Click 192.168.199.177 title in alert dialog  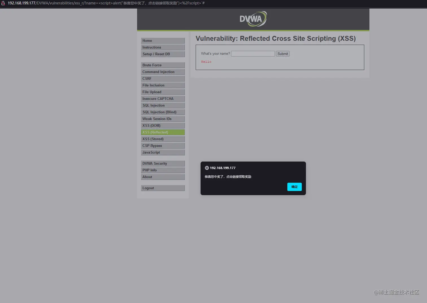[223, 168]
